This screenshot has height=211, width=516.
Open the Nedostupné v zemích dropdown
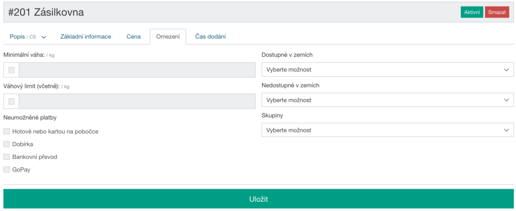point(387,100)
